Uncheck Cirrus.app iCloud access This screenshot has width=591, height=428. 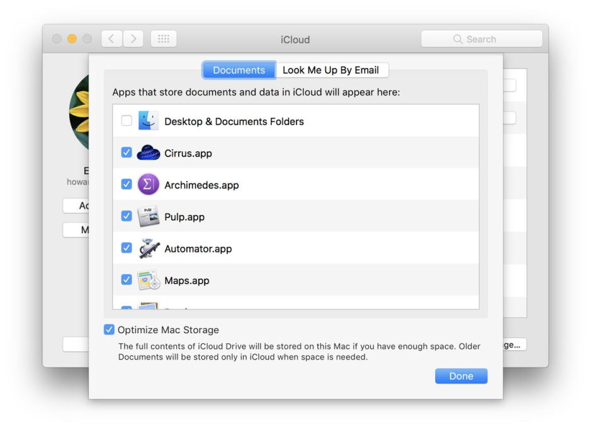(127, 153)
